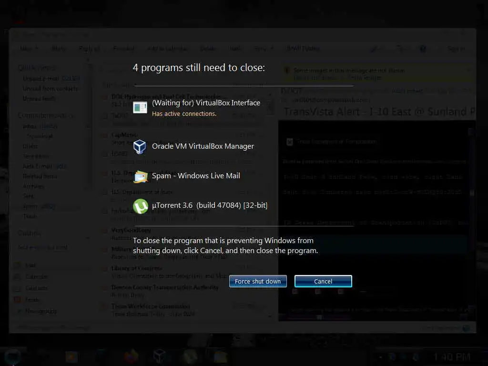The height and width of the screenshot is (366, 488).
Task: Click Forward in the Live Mail toolbar
Action: click(123, 49)
